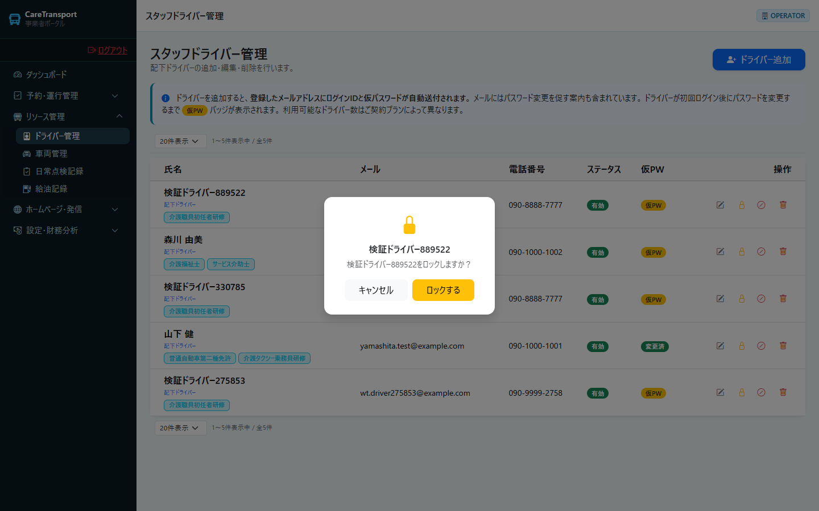This screenshot has width=819, height=511.
Task: Click the 介護タクシー乗務員研修 tag
Action: [274, 358]
